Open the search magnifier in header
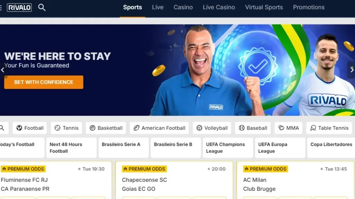355x199 pixels. (x=42, y=8)
